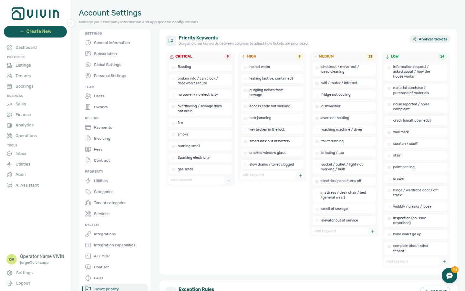Click the Personal Settings user icon
465x291 pixels.
click(x=88, y=76)
